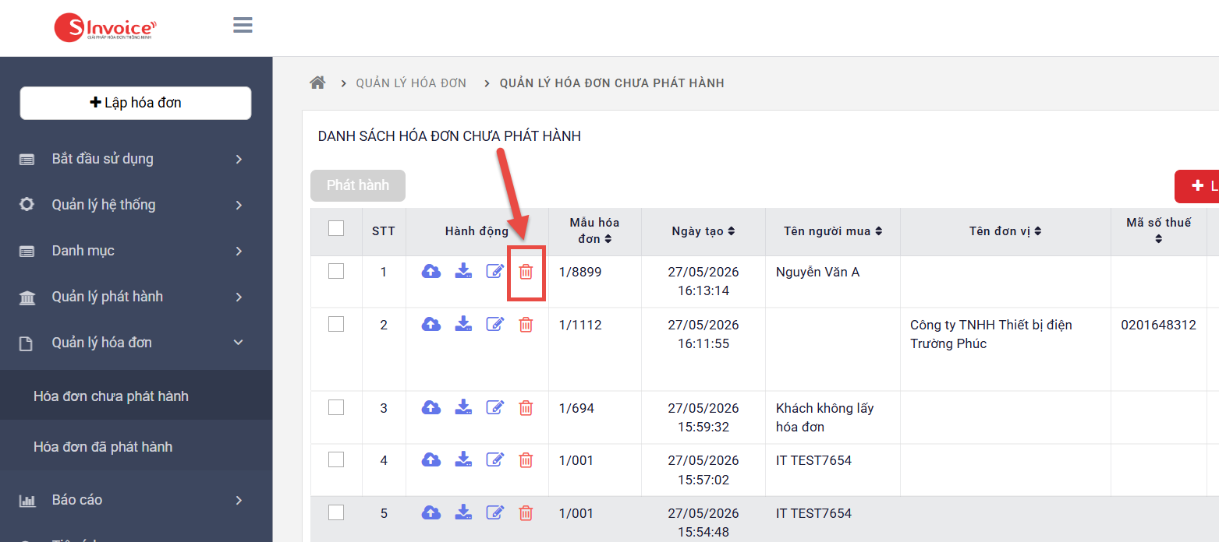Check the box for row 1
Viewport: 1219px width, 542px height.
tap(336, 272)
